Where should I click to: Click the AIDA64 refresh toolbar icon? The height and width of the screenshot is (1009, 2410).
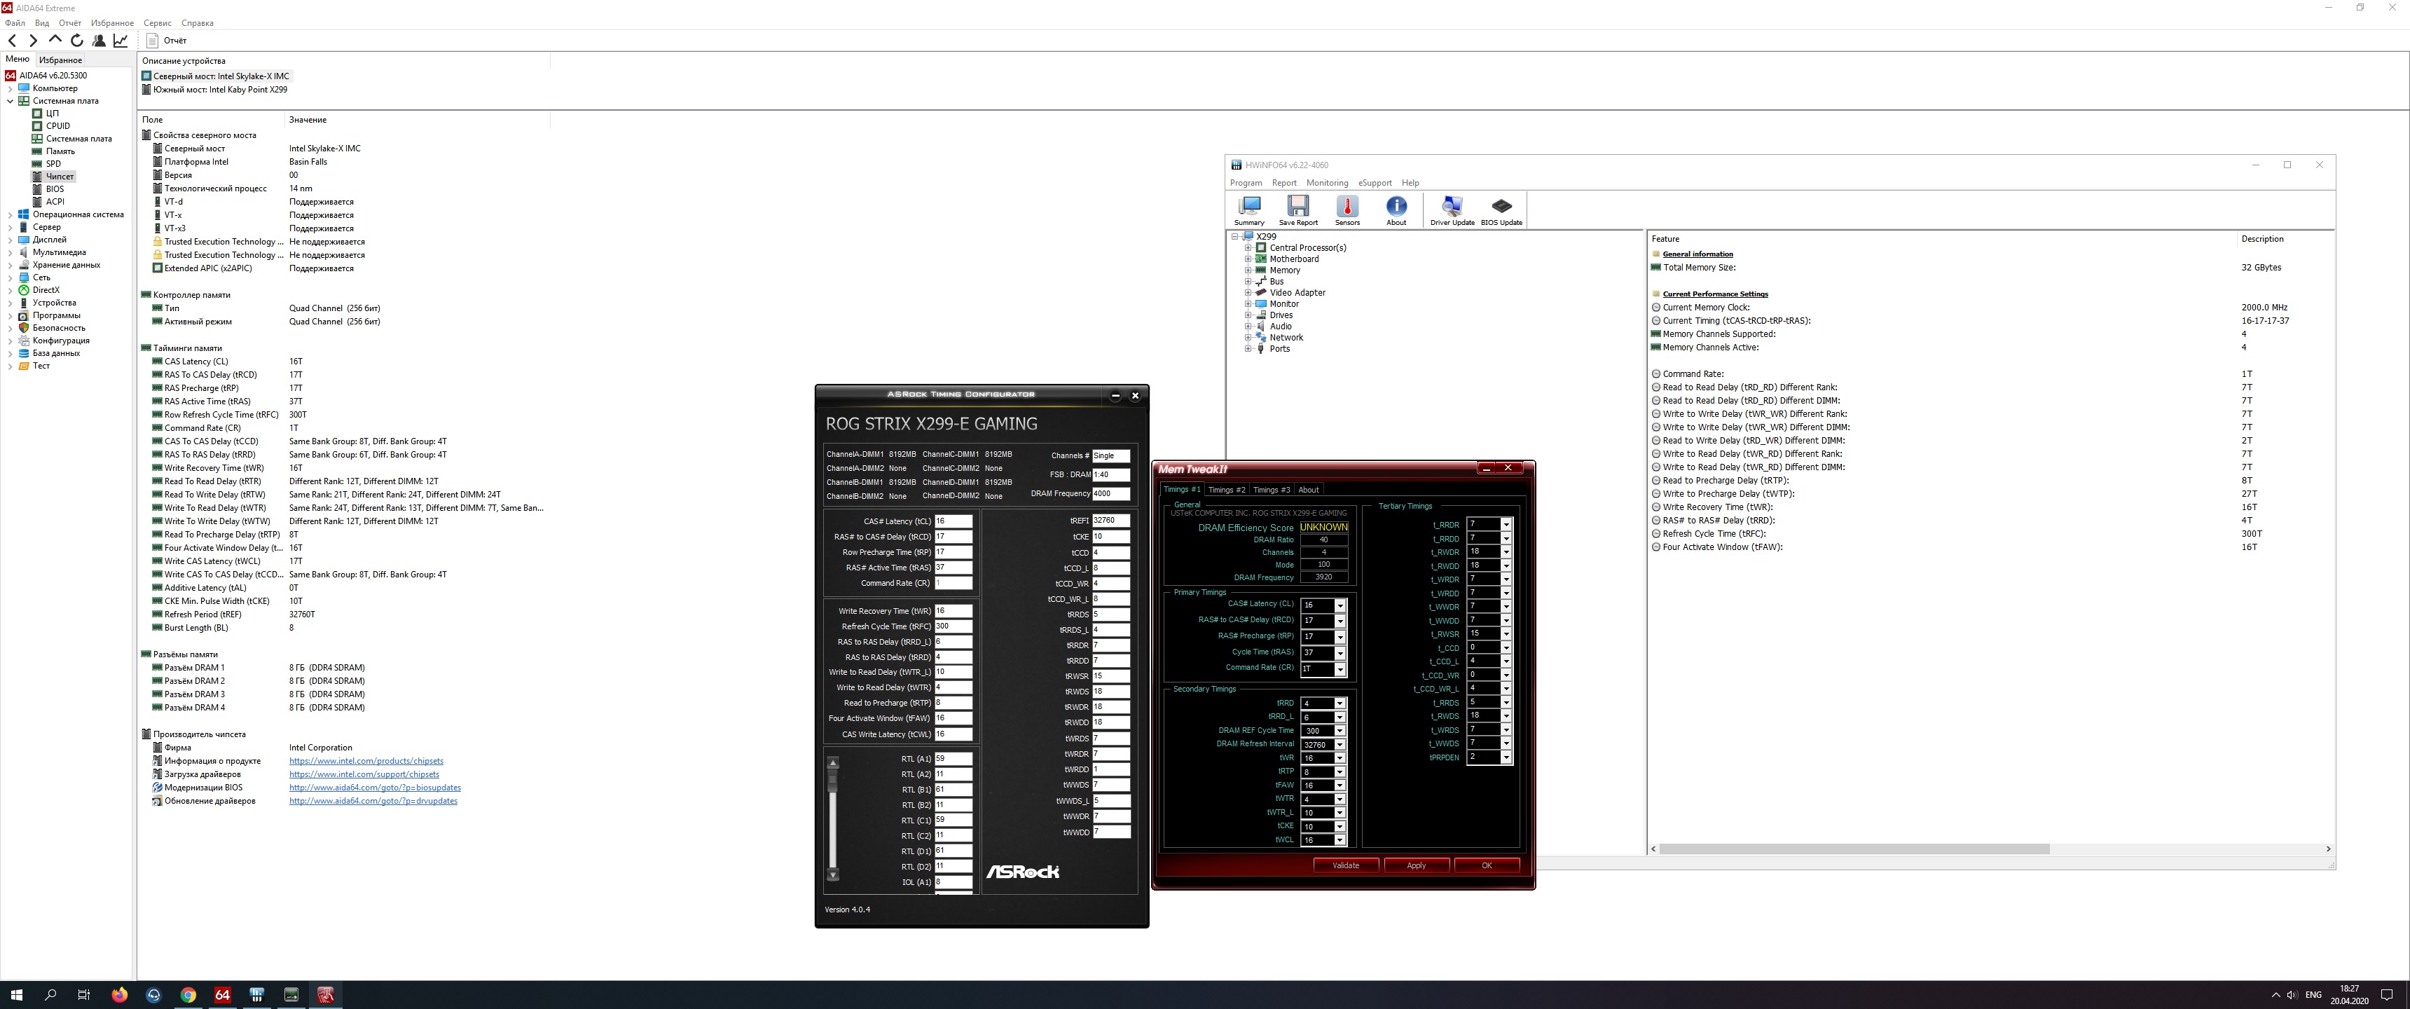(x=77, y=40)
